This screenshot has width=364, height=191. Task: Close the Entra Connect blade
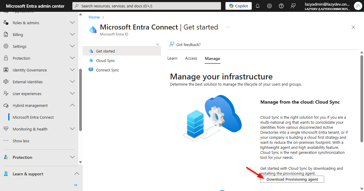(x=353, y=27)
